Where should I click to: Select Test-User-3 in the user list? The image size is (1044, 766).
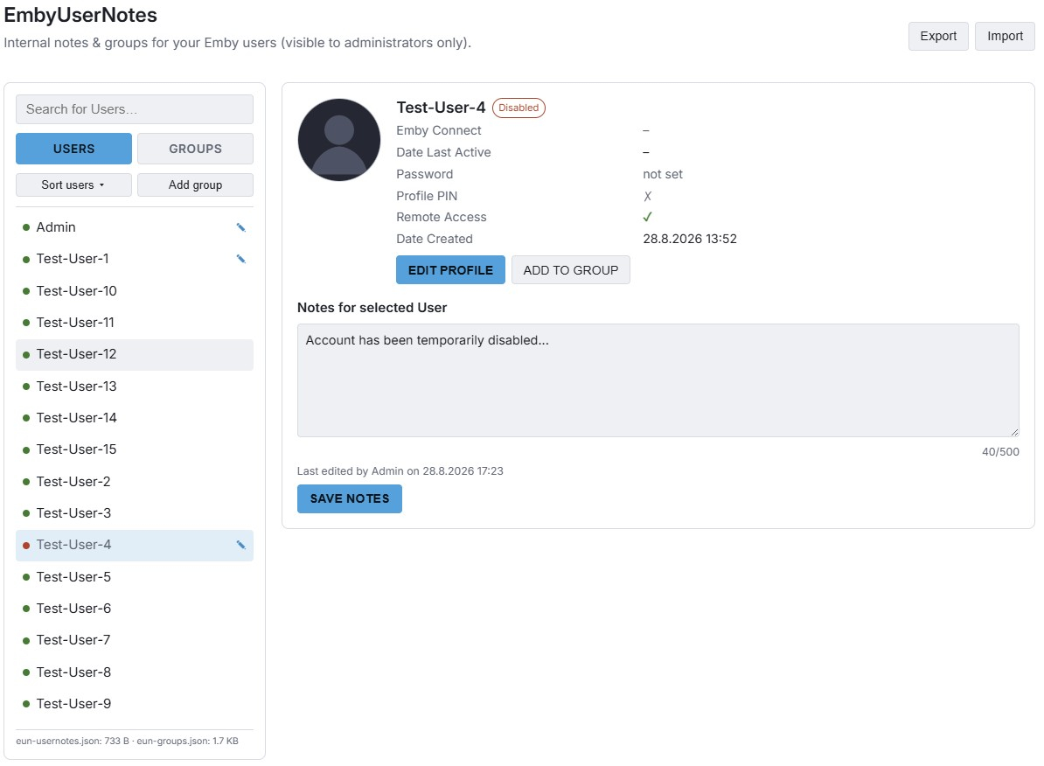point(135,513)
